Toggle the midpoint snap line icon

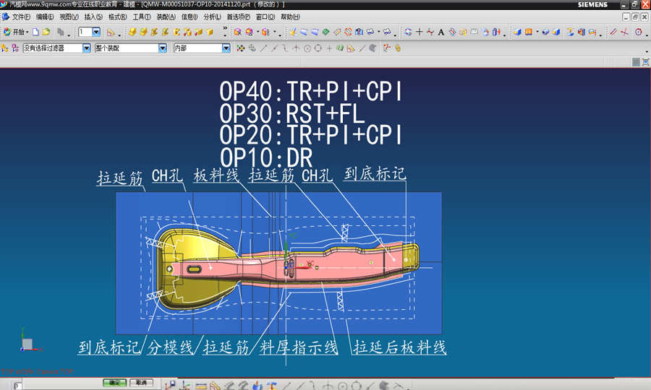pyautogui.click(x=275, y=48)
